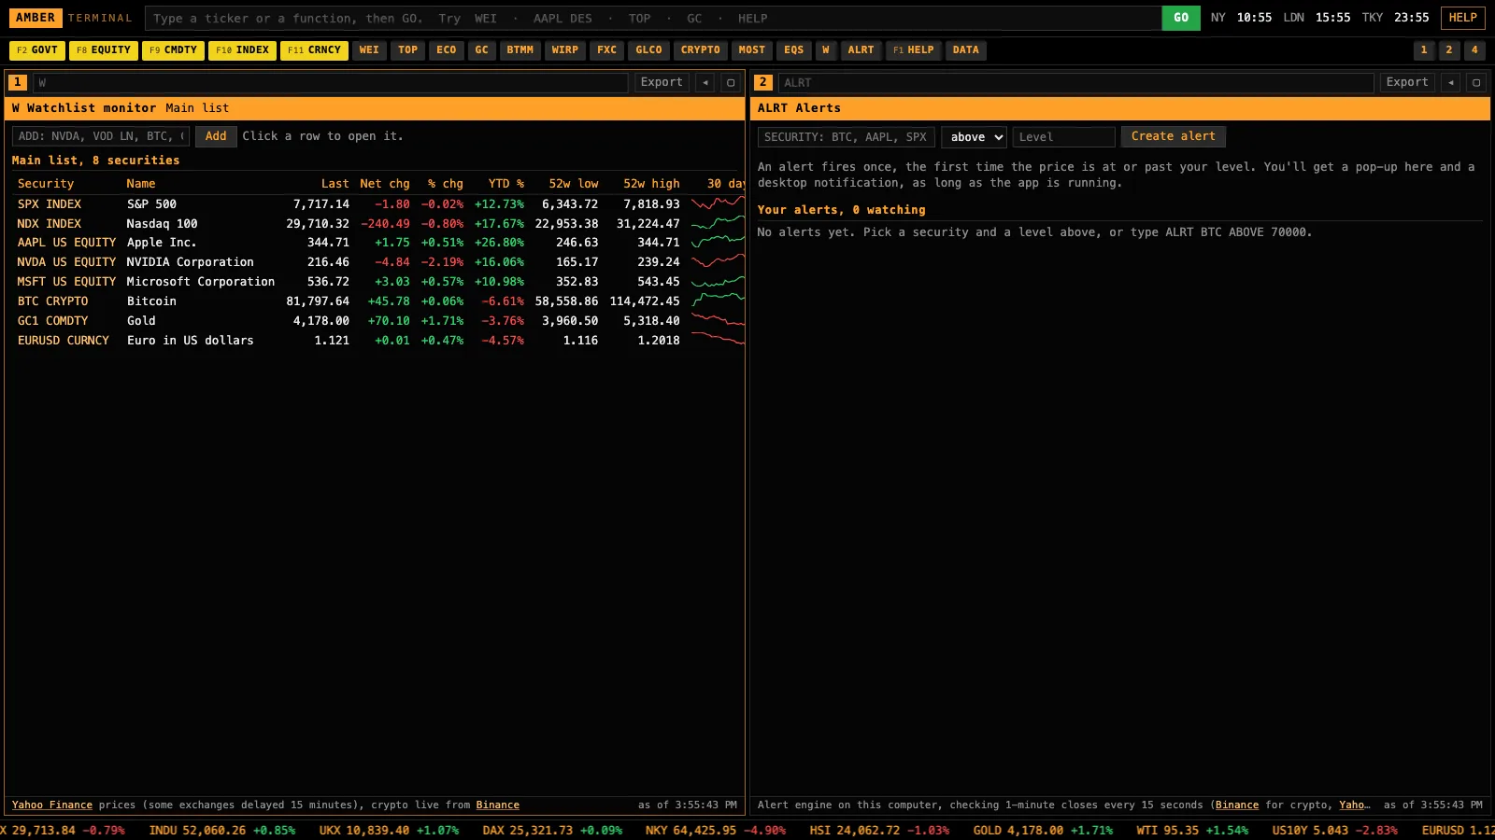Open the F9 CMDTY function key
1495x840 pixels.
(173, 50)
